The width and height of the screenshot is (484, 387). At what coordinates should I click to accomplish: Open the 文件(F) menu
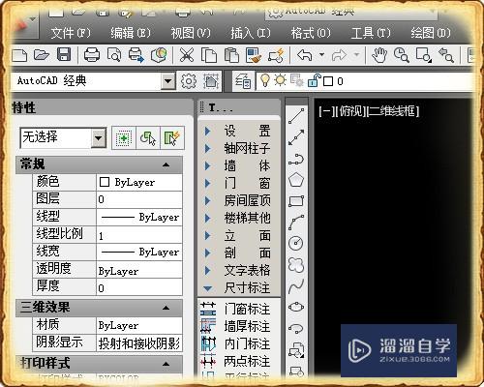tap(71, 33)
